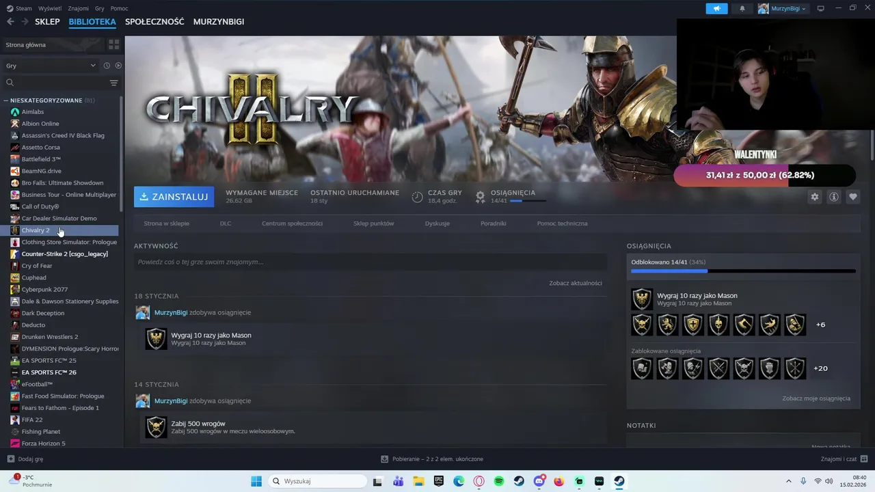Click the Odblokowano 14/41 achievements progress bar
The height and width of the screenshot is (492, 875).
coord(743,271)
